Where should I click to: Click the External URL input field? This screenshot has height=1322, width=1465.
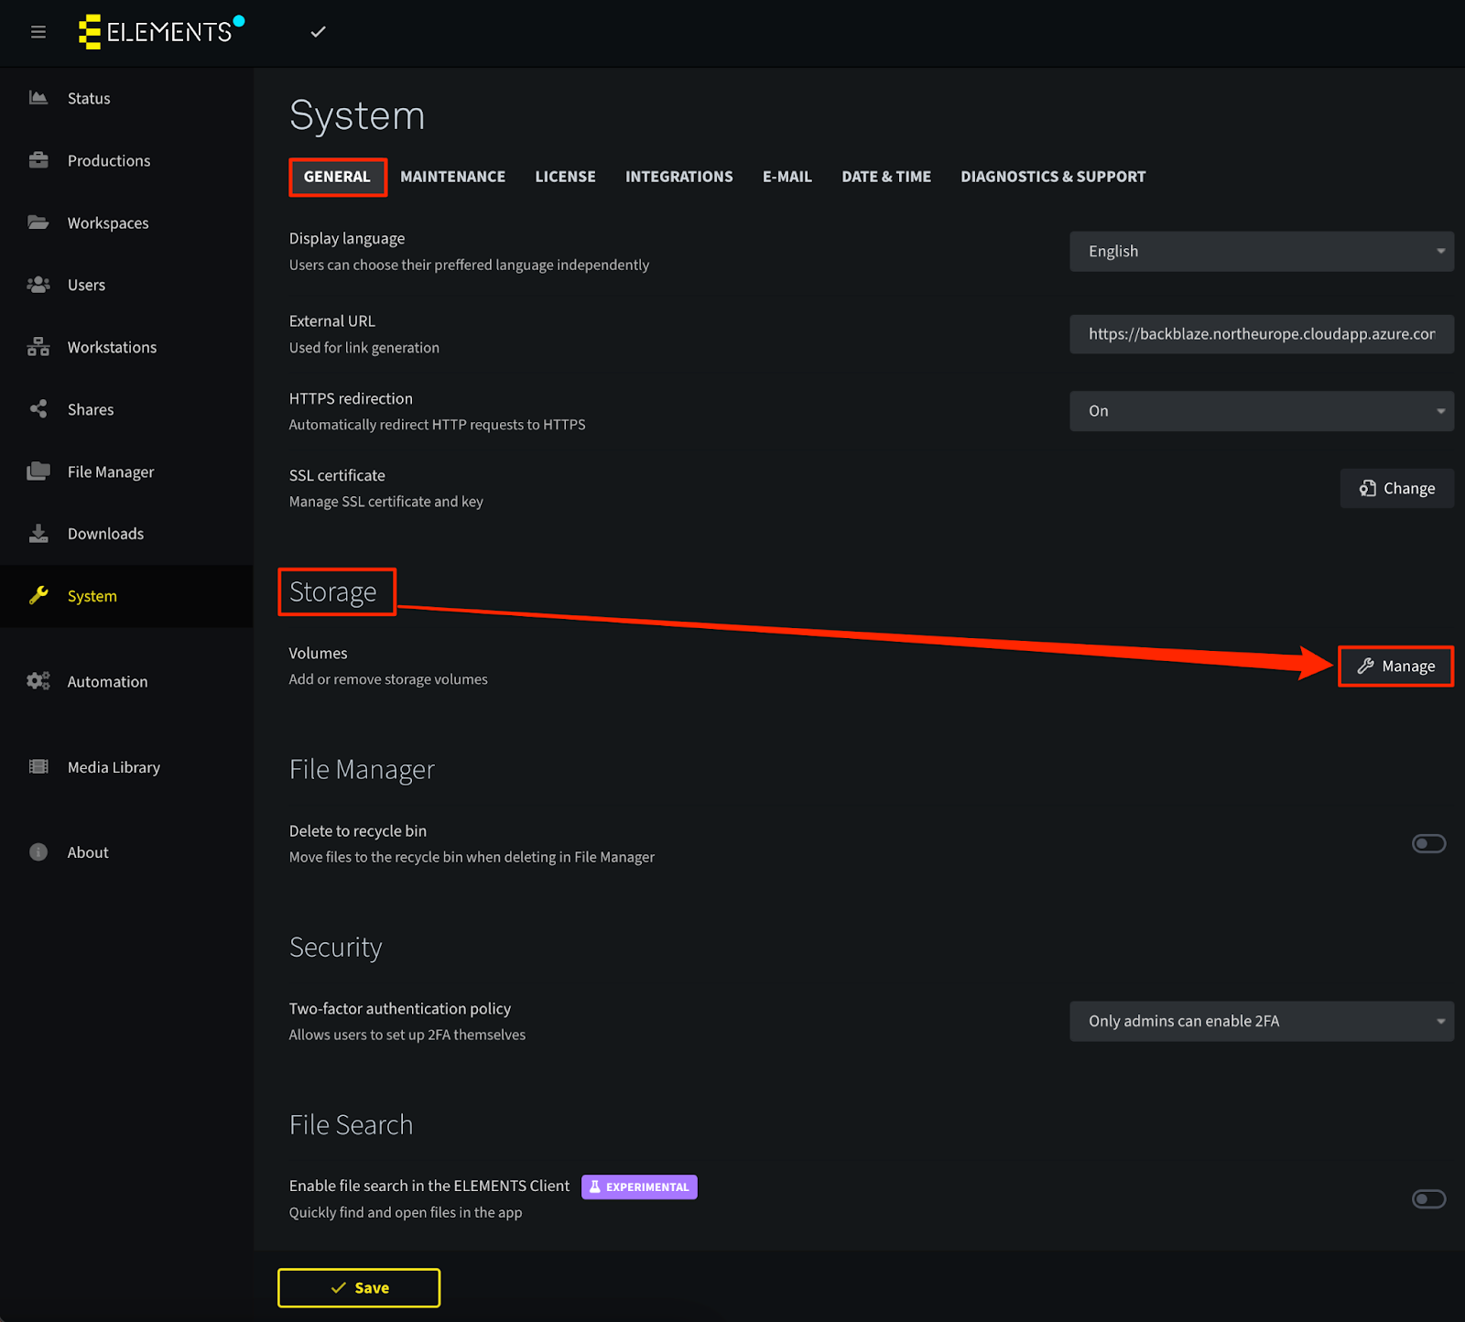(1262, 334)
